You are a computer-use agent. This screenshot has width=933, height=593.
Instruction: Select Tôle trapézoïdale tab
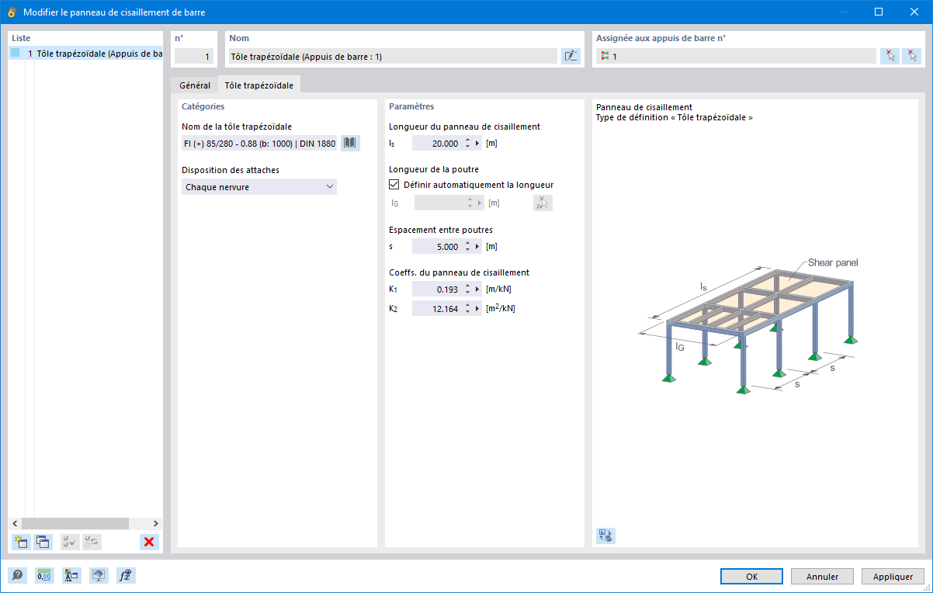pyautogui.click(x=259, y=85)
